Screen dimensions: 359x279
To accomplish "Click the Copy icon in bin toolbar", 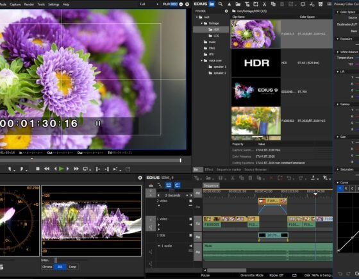I will pos(273,4).
